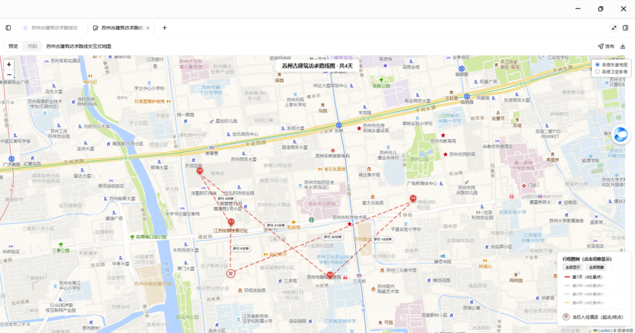Toggle 第1天 route in legend

click(x=583, y=277)
